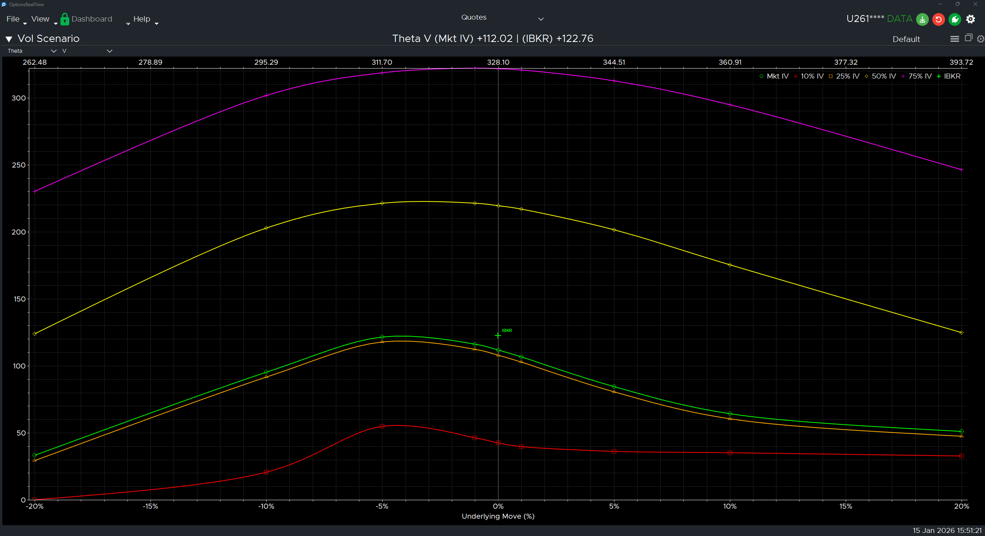This screenshot has width=985, height=536.
Task: Click the lock icon next to Dashboard
Action: 65,19
